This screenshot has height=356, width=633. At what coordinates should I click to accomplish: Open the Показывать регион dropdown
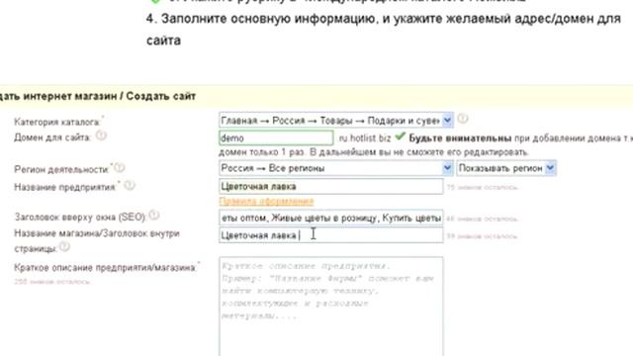(x=506, y=168)
